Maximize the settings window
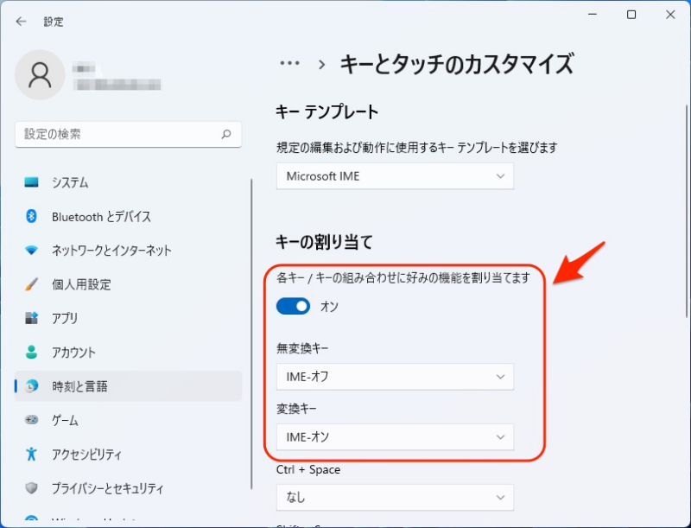691x528 pixels. pyautogui.click(x=631, y=15)
